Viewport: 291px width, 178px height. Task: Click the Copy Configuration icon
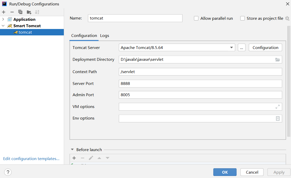tap(20, 12)
